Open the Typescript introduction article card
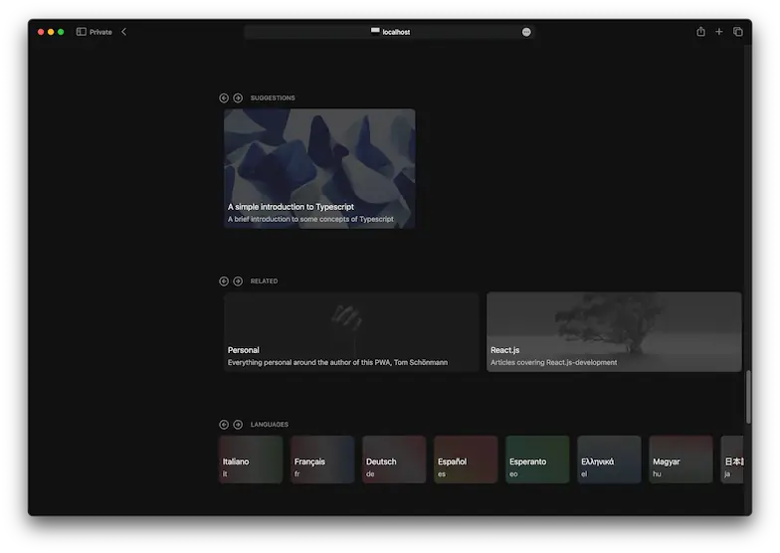This screenshot has width=780, height=553. (319, 169)
